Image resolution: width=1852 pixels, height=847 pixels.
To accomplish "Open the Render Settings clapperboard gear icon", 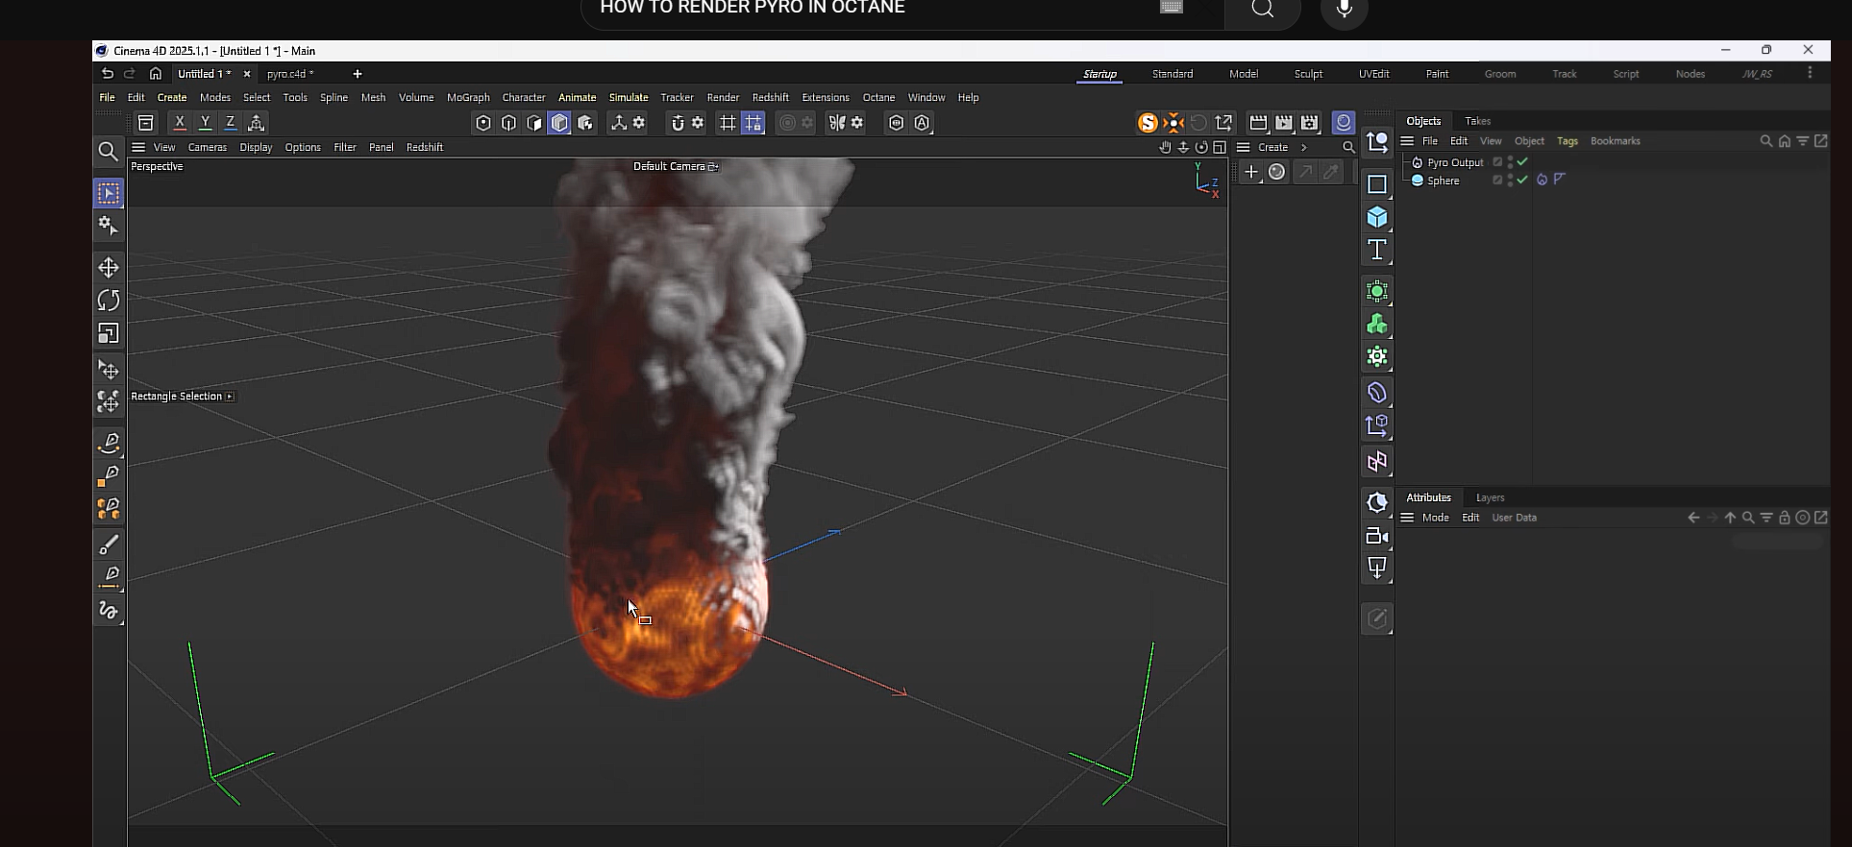I will point(1309,123).
